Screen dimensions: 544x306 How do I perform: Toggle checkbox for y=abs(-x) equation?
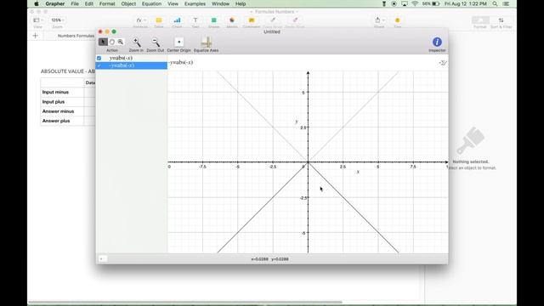tap(99, 59)
